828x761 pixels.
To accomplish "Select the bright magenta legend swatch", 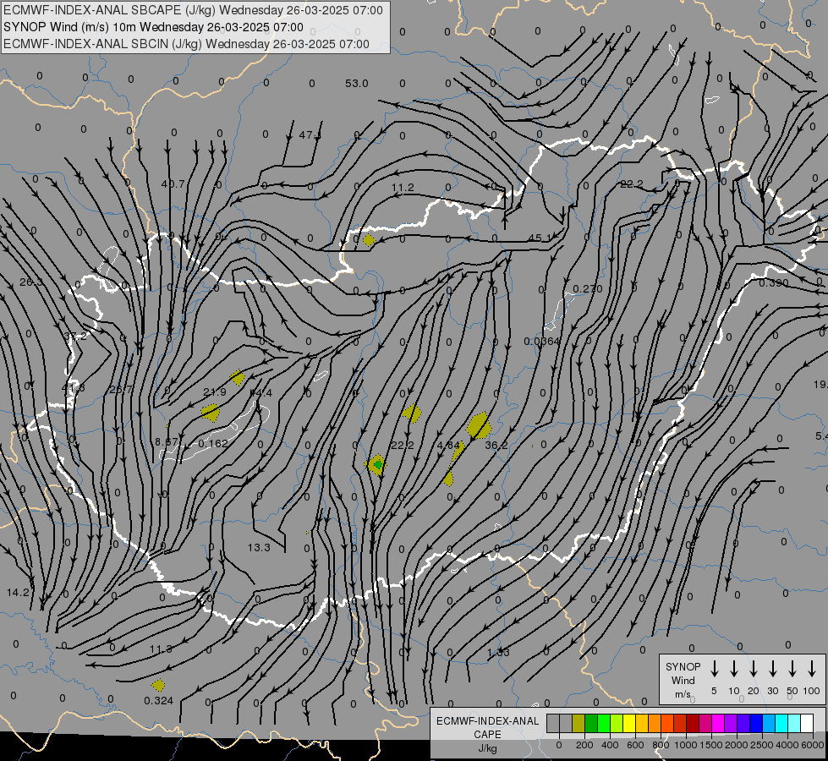I will click(718, 723).
